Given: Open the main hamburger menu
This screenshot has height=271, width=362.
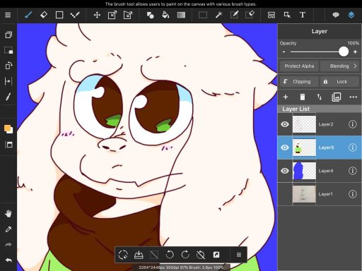Looking at the screenshot, I should tap(8, 15).
